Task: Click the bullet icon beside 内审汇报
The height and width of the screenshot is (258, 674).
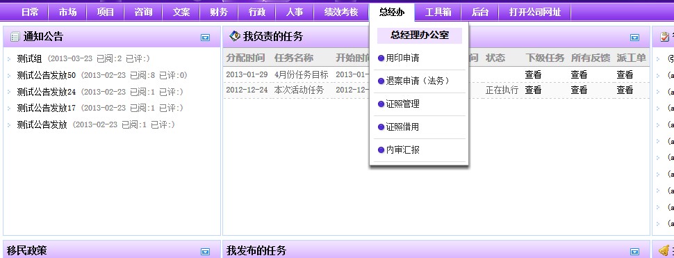Action: pos(381,150)
